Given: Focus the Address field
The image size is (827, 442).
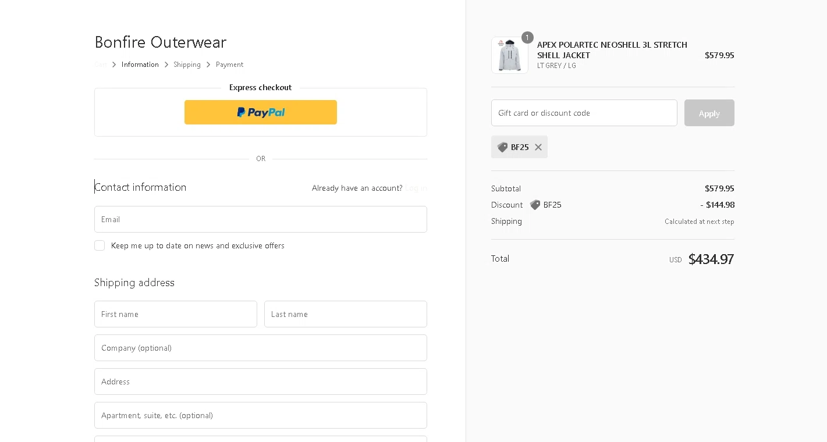Looking at the screenshot, I should pyautogui.click(x=261, y=382).
